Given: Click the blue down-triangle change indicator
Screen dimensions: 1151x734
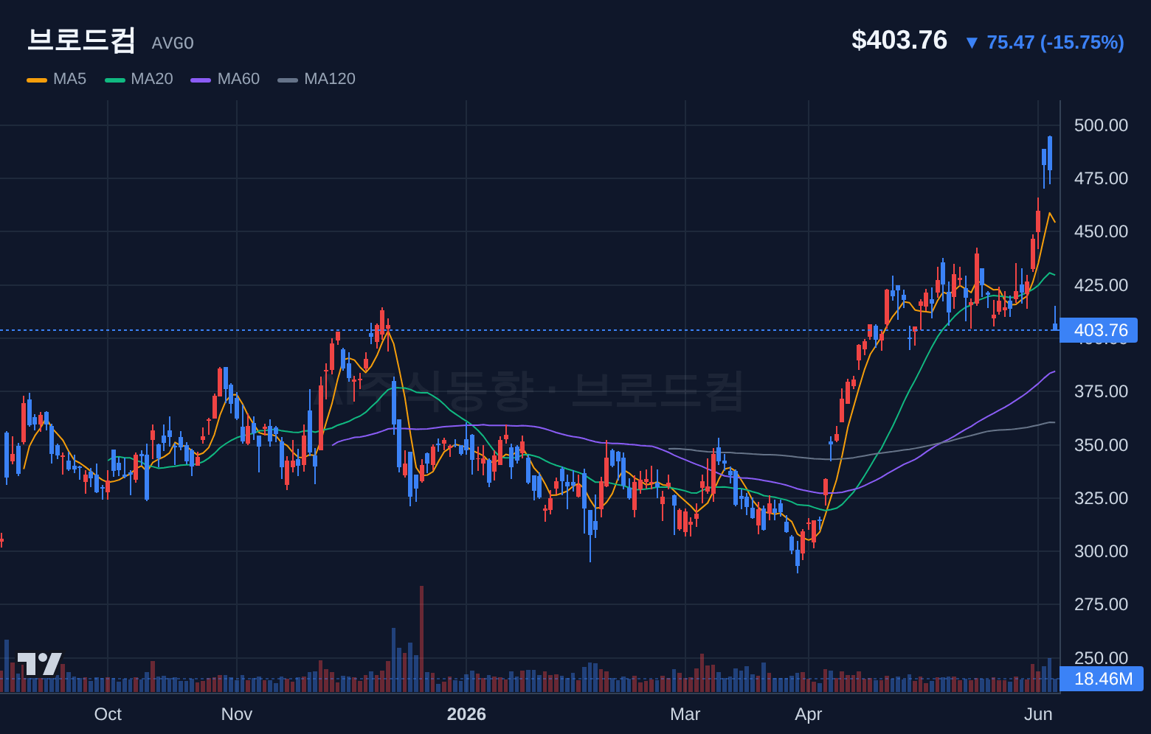Looking at the screenshot, I should click(972, 43).
